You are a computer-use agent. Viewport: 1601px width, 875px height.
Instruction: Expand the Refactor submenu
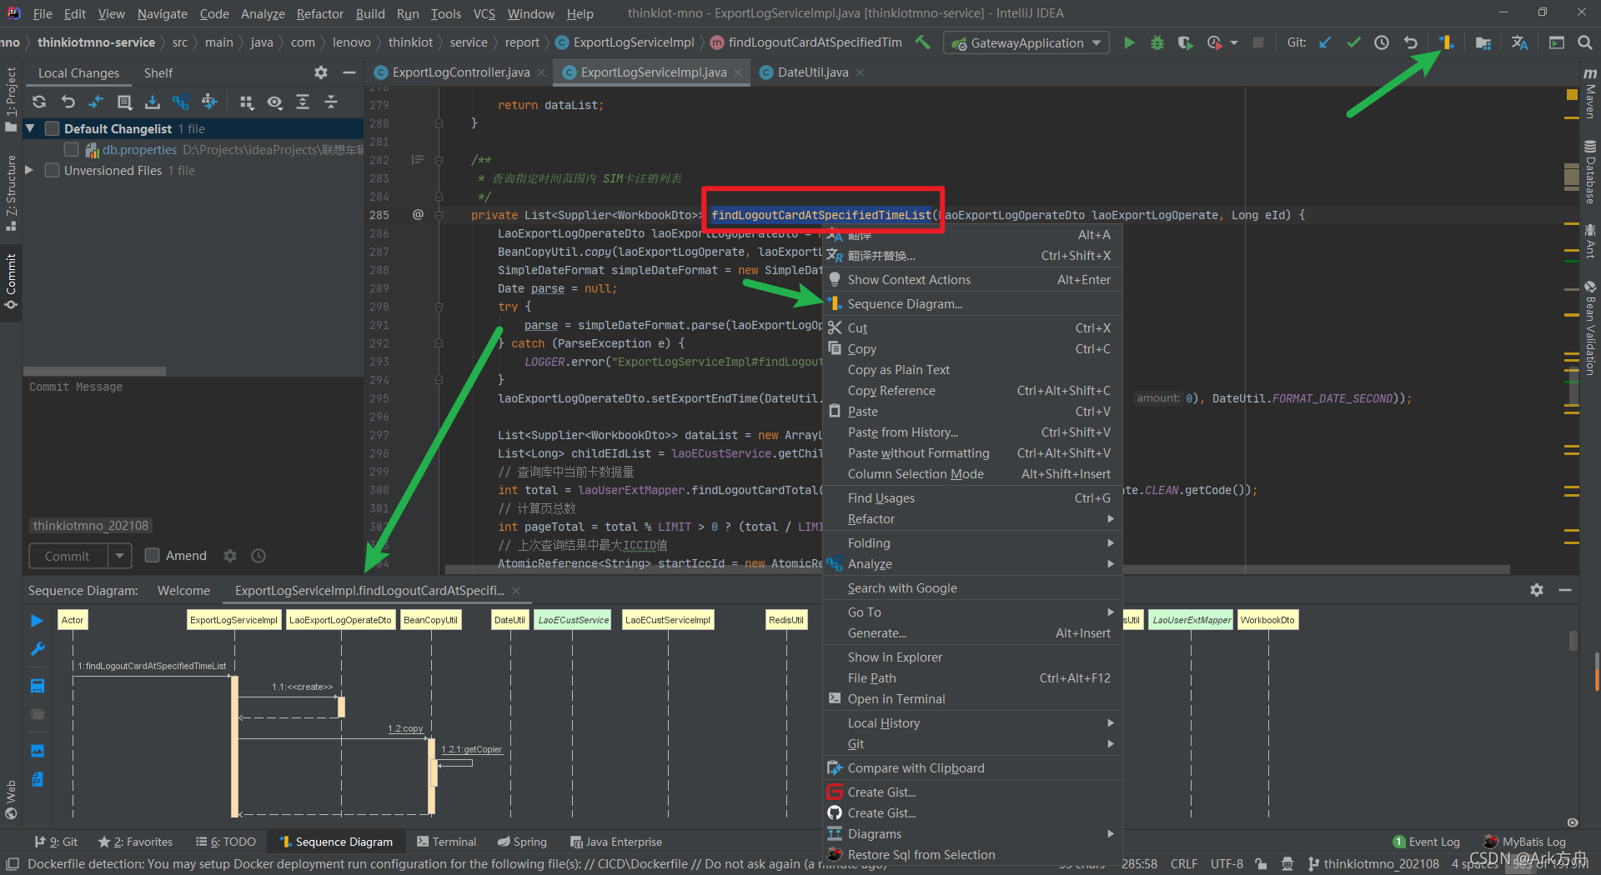(972, 519)
